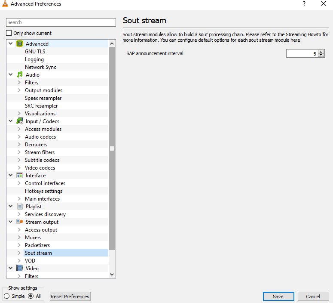Expand the Visualizations node
The height and width of the screenshot is (303, 333).
pos(19,114)
